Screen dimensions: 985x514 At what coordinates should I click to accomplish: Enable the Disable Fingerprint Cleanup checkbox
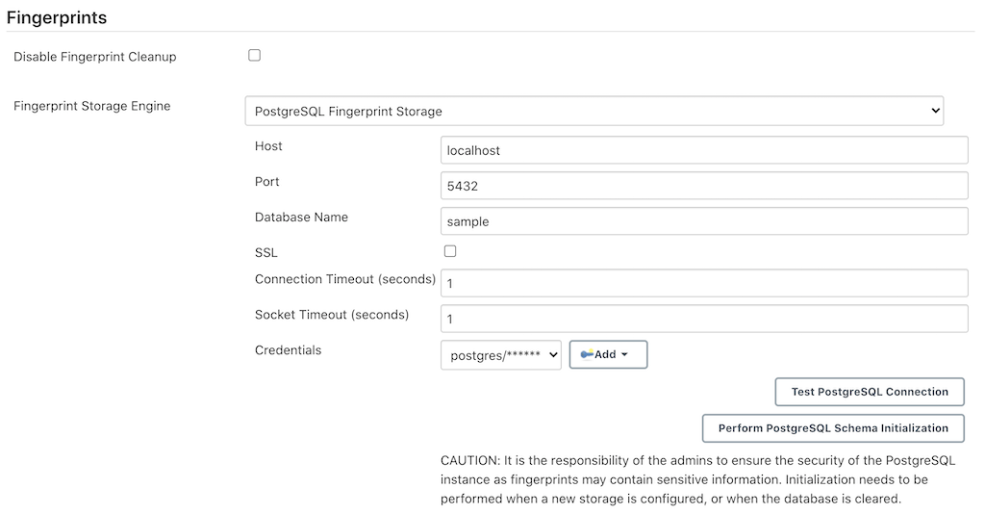click(255, 56)
